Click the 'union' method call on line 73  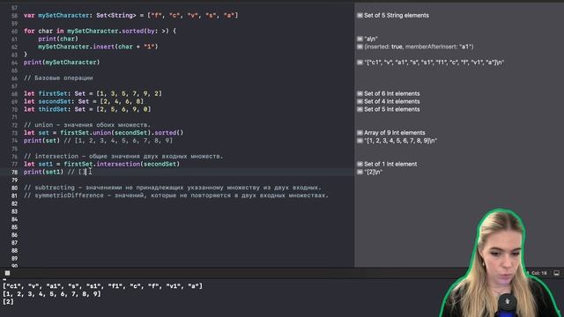point(102,133)
